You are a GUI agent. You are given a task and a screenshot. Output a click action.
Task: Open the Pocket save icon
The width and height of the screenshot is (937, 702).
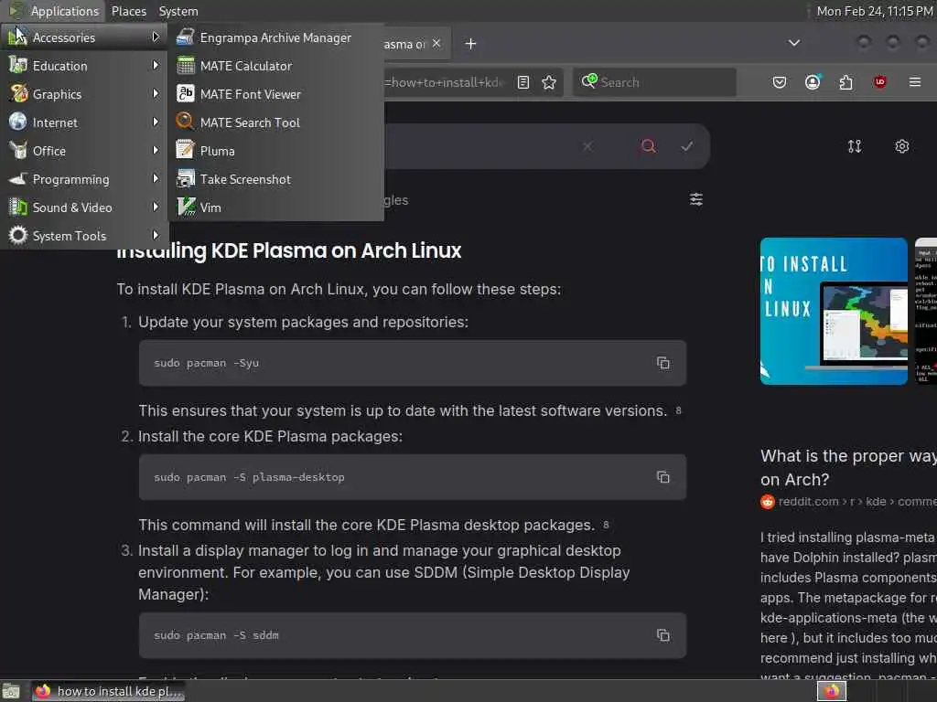tap(780, 82)
